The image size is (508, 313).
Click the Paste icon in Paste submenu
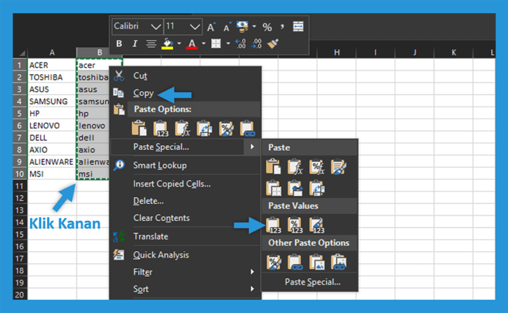pos(274,167)
